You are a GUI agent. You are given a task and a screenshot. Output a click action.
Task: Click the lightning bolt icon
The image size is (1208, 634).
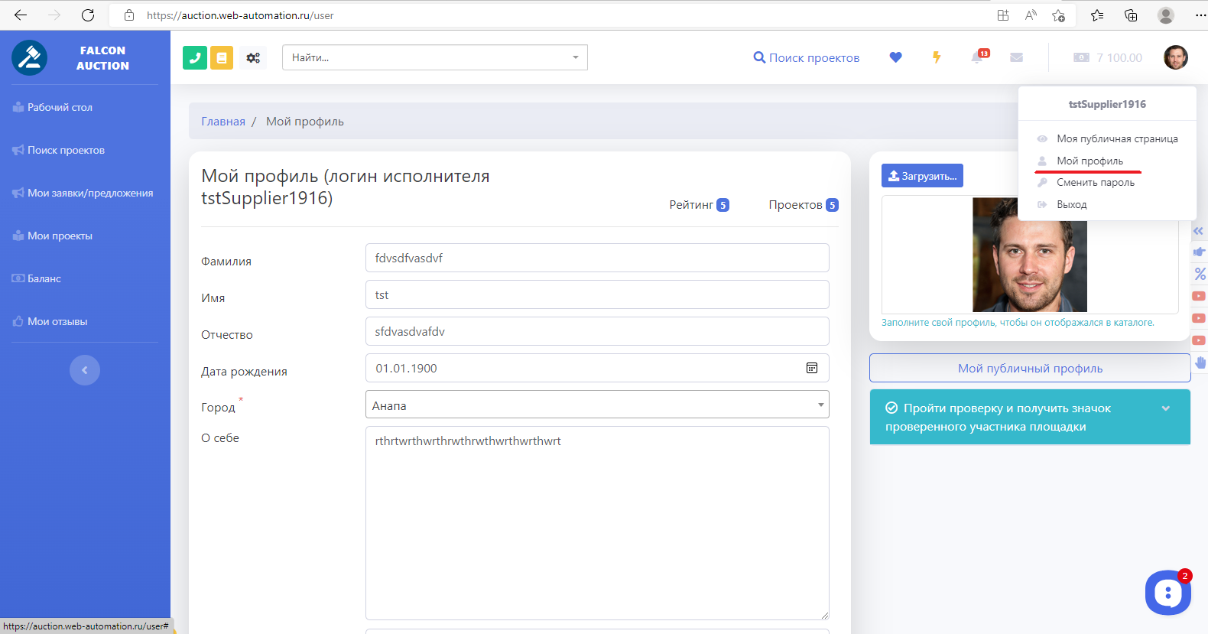[x=936, y=57]
